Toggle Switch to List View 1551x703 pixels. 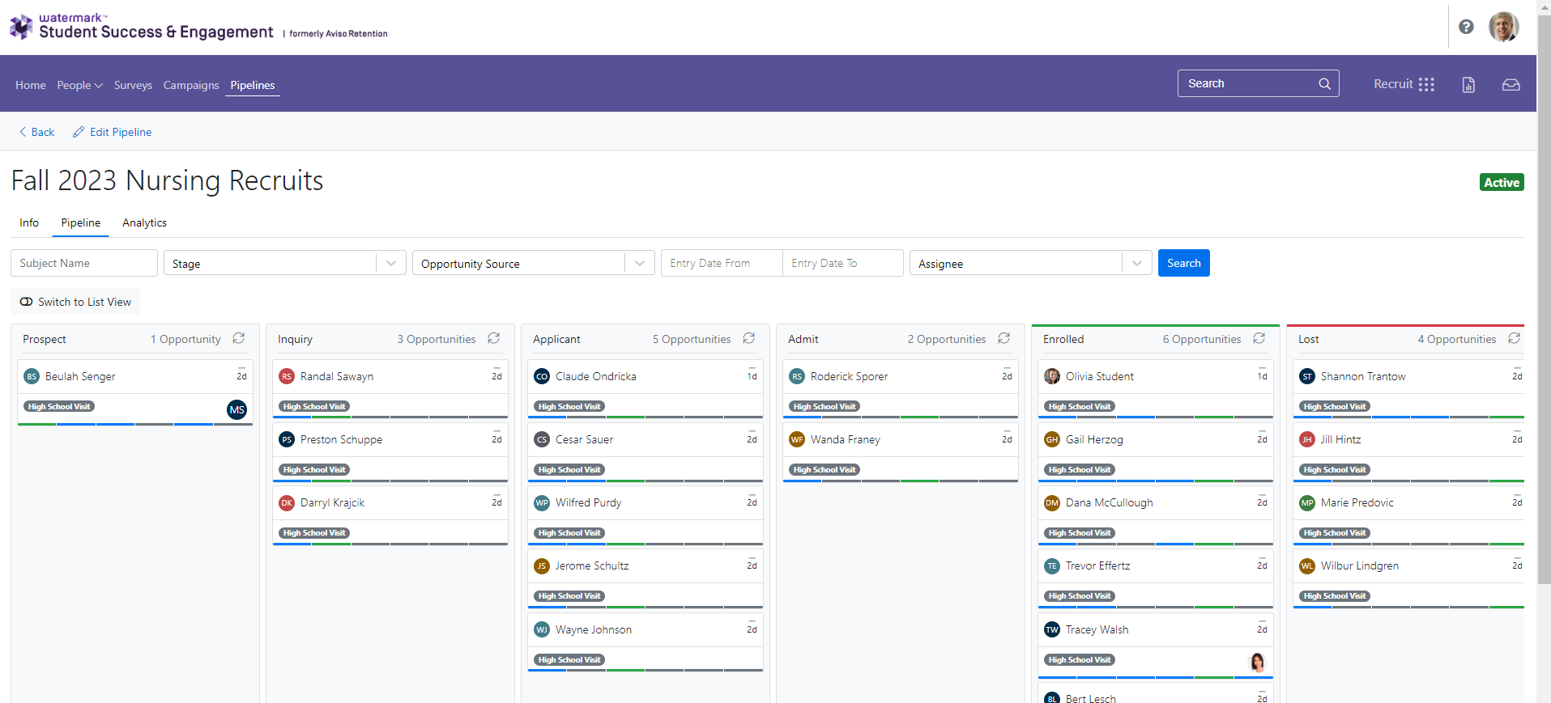[75, 302]
